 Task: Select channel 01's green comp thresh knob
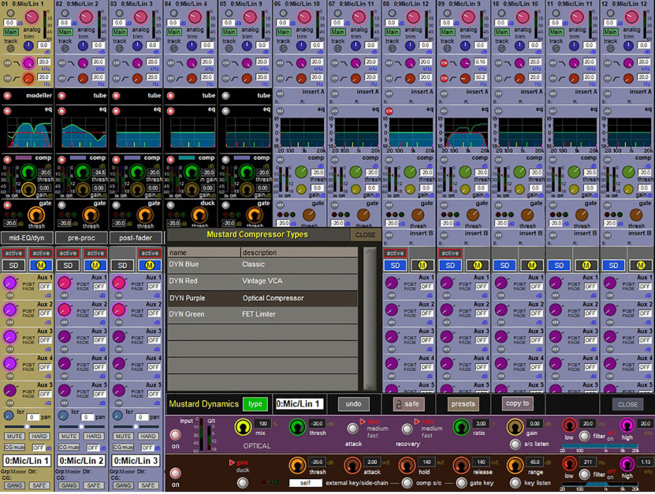tap(28, 172)
